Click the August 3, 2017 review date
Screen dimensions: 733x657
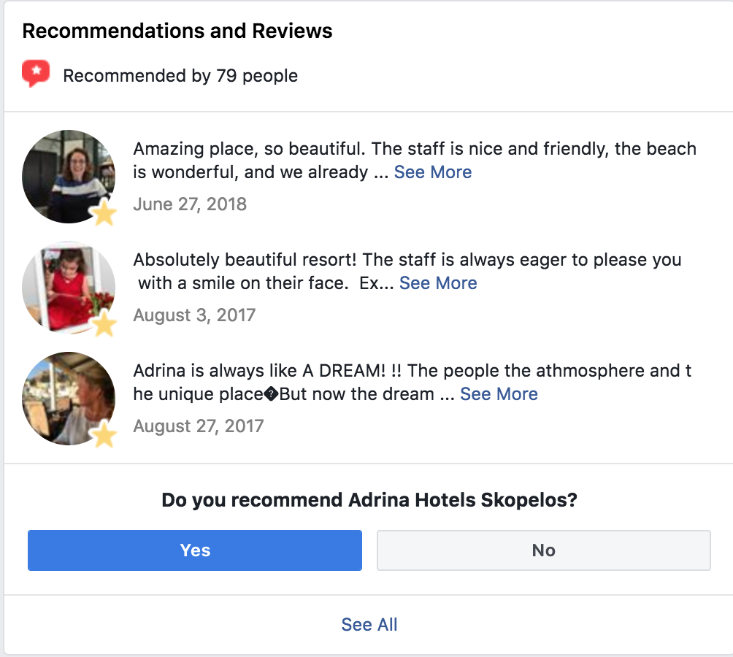[x=194, y=315]
